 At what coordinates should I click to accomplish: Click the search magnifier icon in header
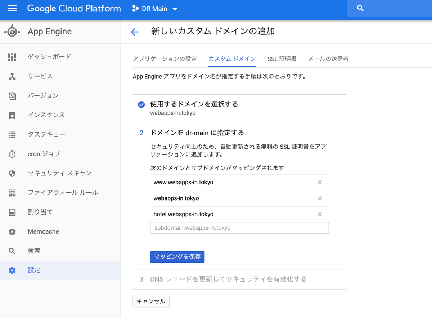pyautogui.click(x=360, y=8)
